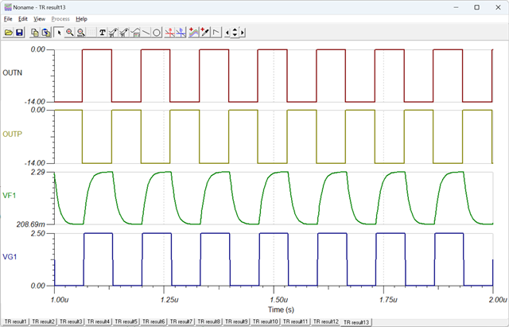509x327 pixels.
Task: Click the application icon in the title bar
Action: [8, 7]
